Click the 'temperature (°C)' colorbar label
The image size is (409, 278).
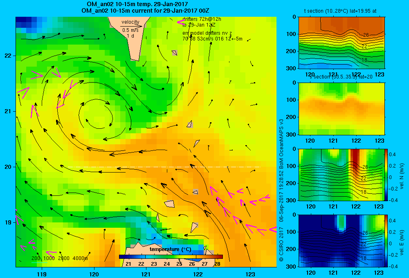[x=170, y=249]
